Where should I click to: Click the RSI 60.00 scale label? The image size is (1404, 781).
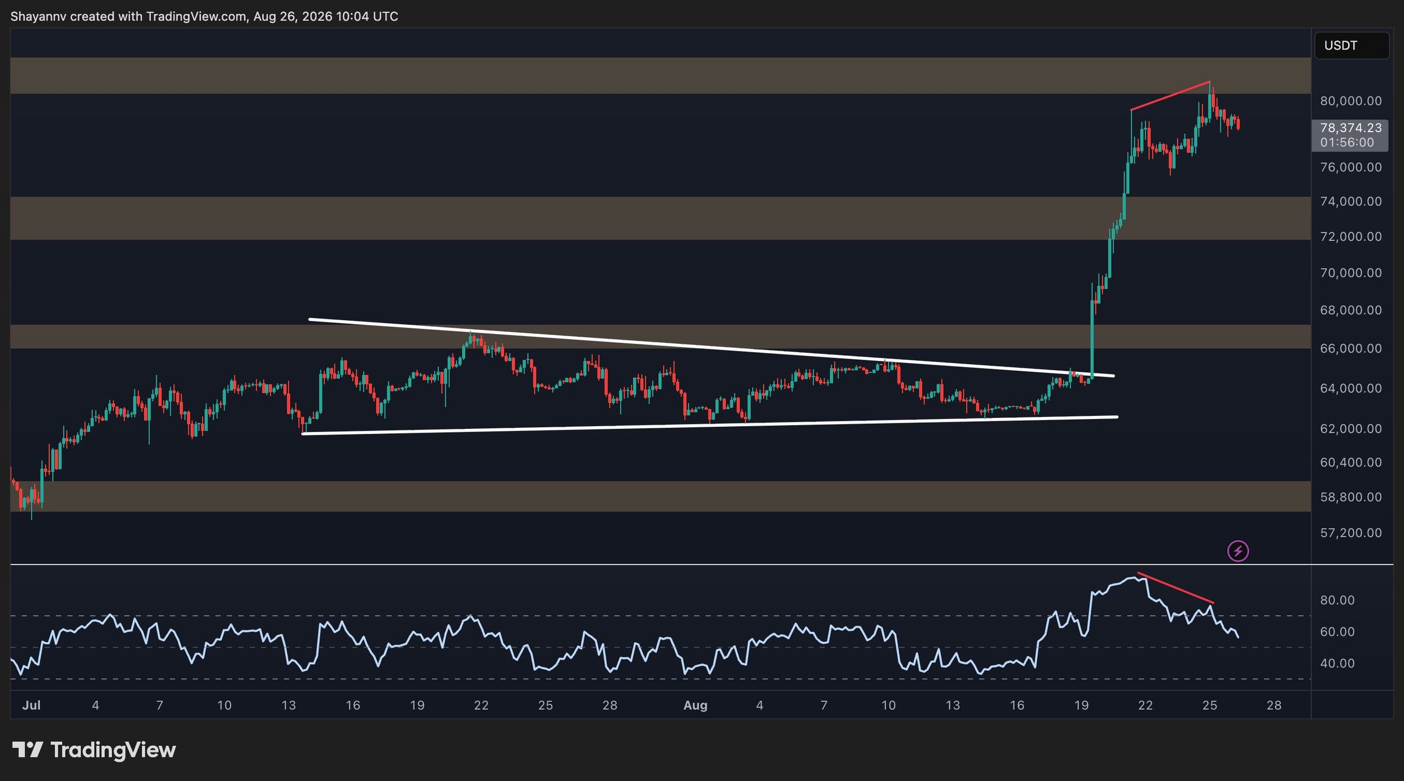[1337, 632]
